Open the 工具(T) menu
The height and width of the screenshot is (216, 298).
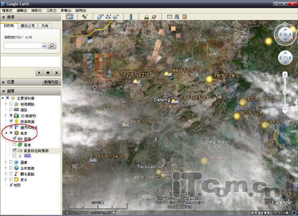coord(51,10)
